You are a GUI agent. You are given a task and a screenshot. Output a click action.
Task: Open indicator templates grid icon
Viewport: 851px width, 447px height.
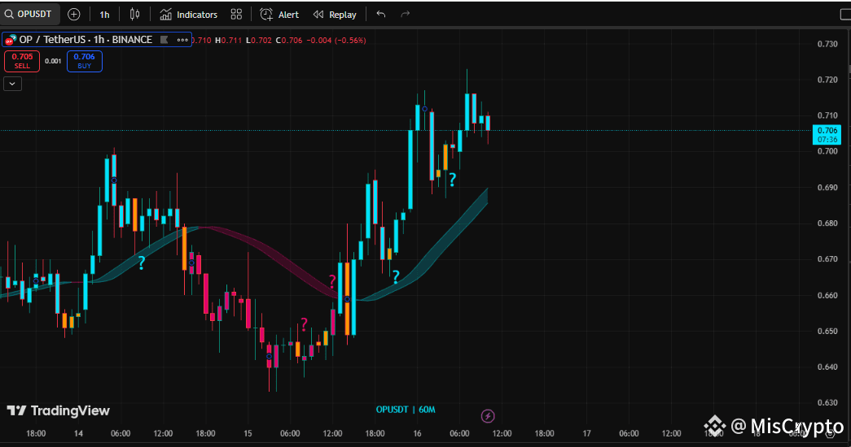[x=236, y=15]
